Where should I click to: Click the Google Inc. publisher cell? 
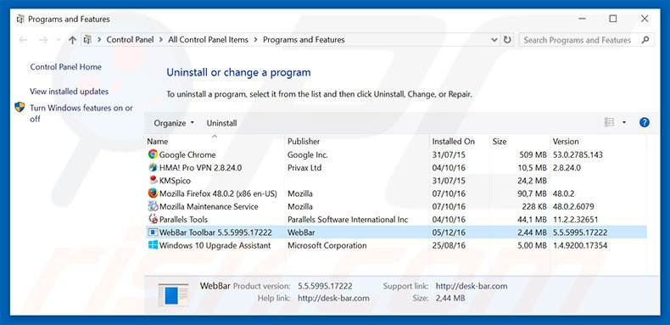click(307, 154)
